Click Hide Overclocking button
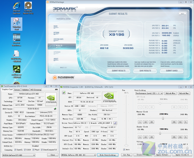Viewport: 194px width, 158px height. tap(108, 155)
